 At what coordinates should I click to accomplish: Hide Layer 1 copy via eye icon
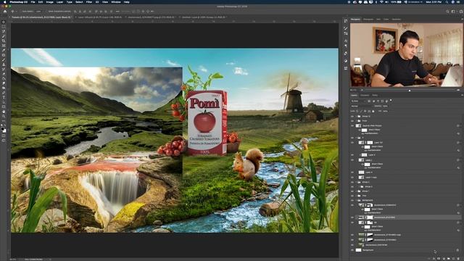[x=352, y=178]
